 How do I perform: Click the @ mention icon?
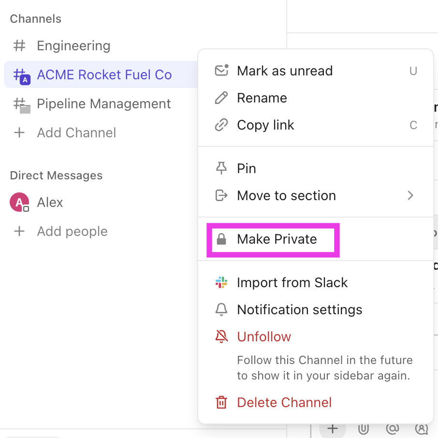click(x=393, y=429)
